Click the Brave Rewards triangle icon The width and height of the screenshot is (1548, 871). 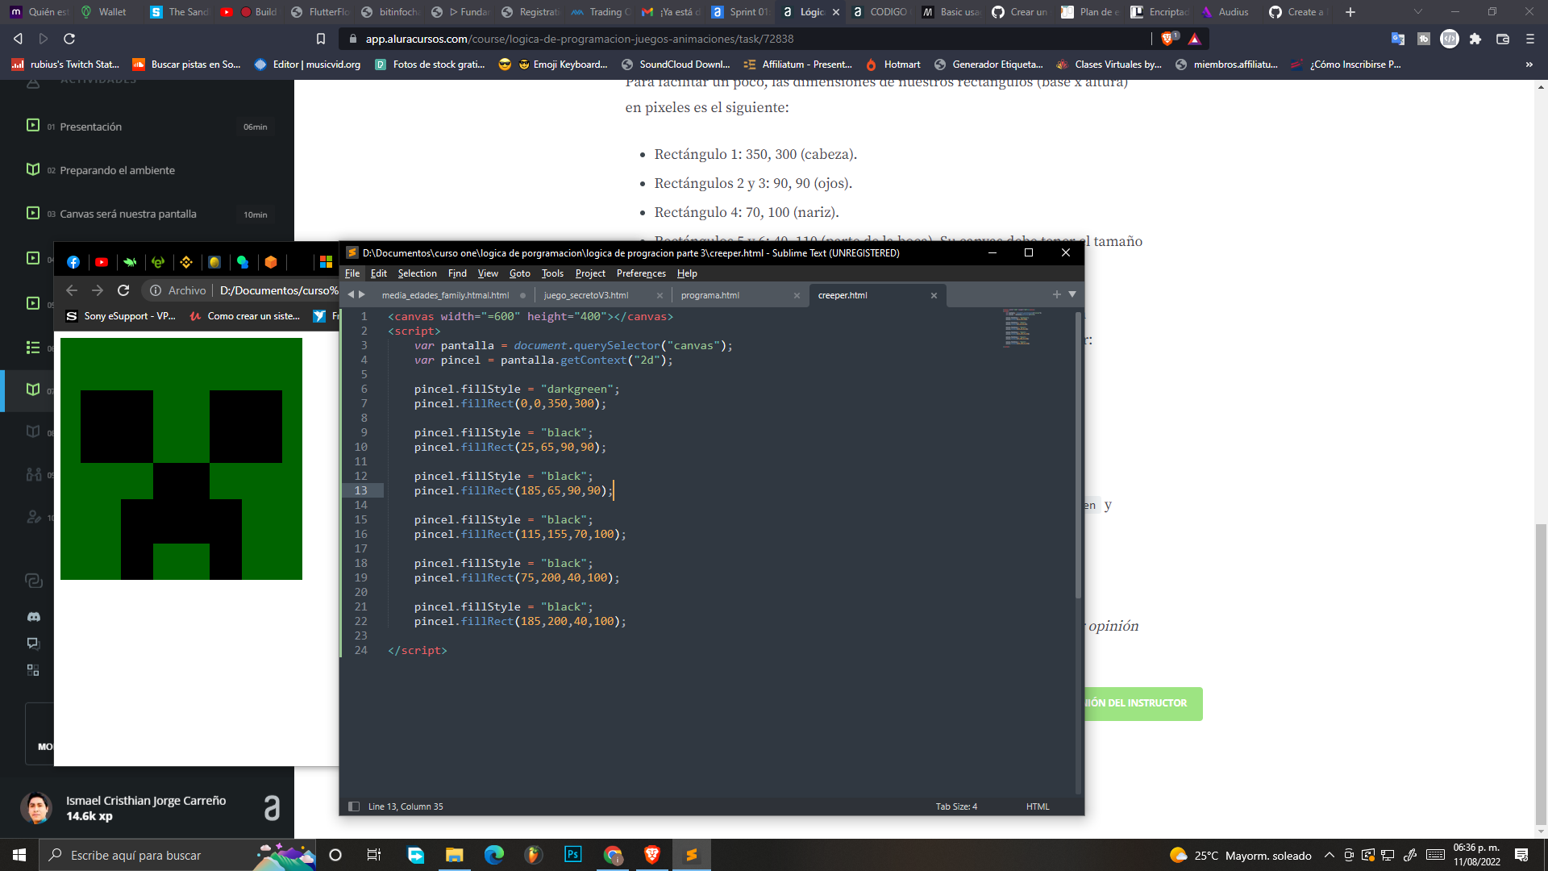1195,39
